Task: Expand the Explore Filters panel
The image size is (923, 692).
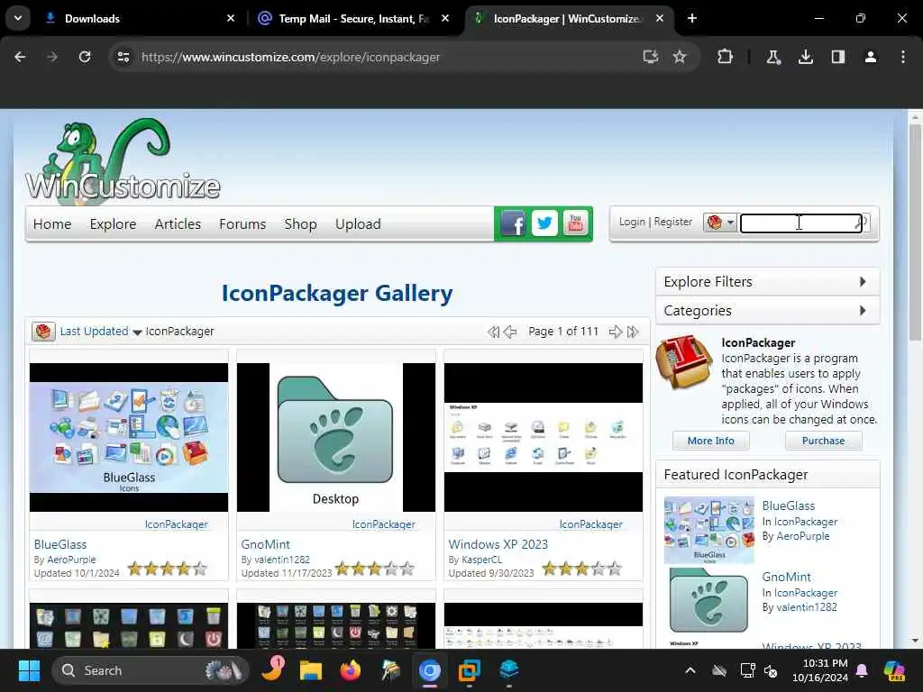Action: (768, 282)
